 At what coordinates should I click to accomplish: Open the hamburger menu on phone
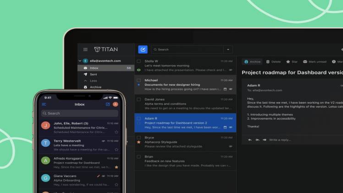point(44,105)
